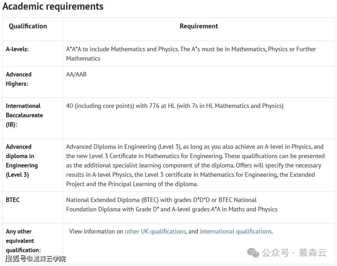337x266 pixels.
Task: Click the Sohu account watermark text
Action: point(35,259)
